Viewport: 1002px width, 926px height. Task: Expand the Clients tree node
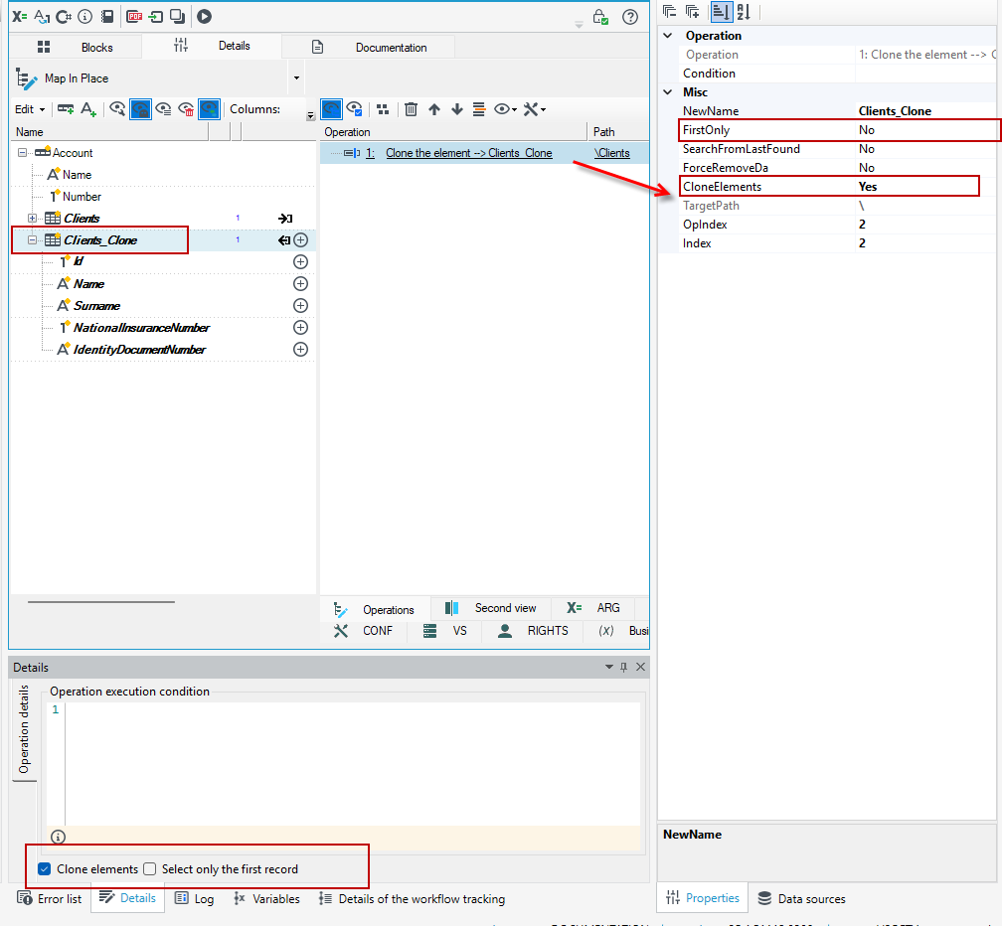coord(32,219)
